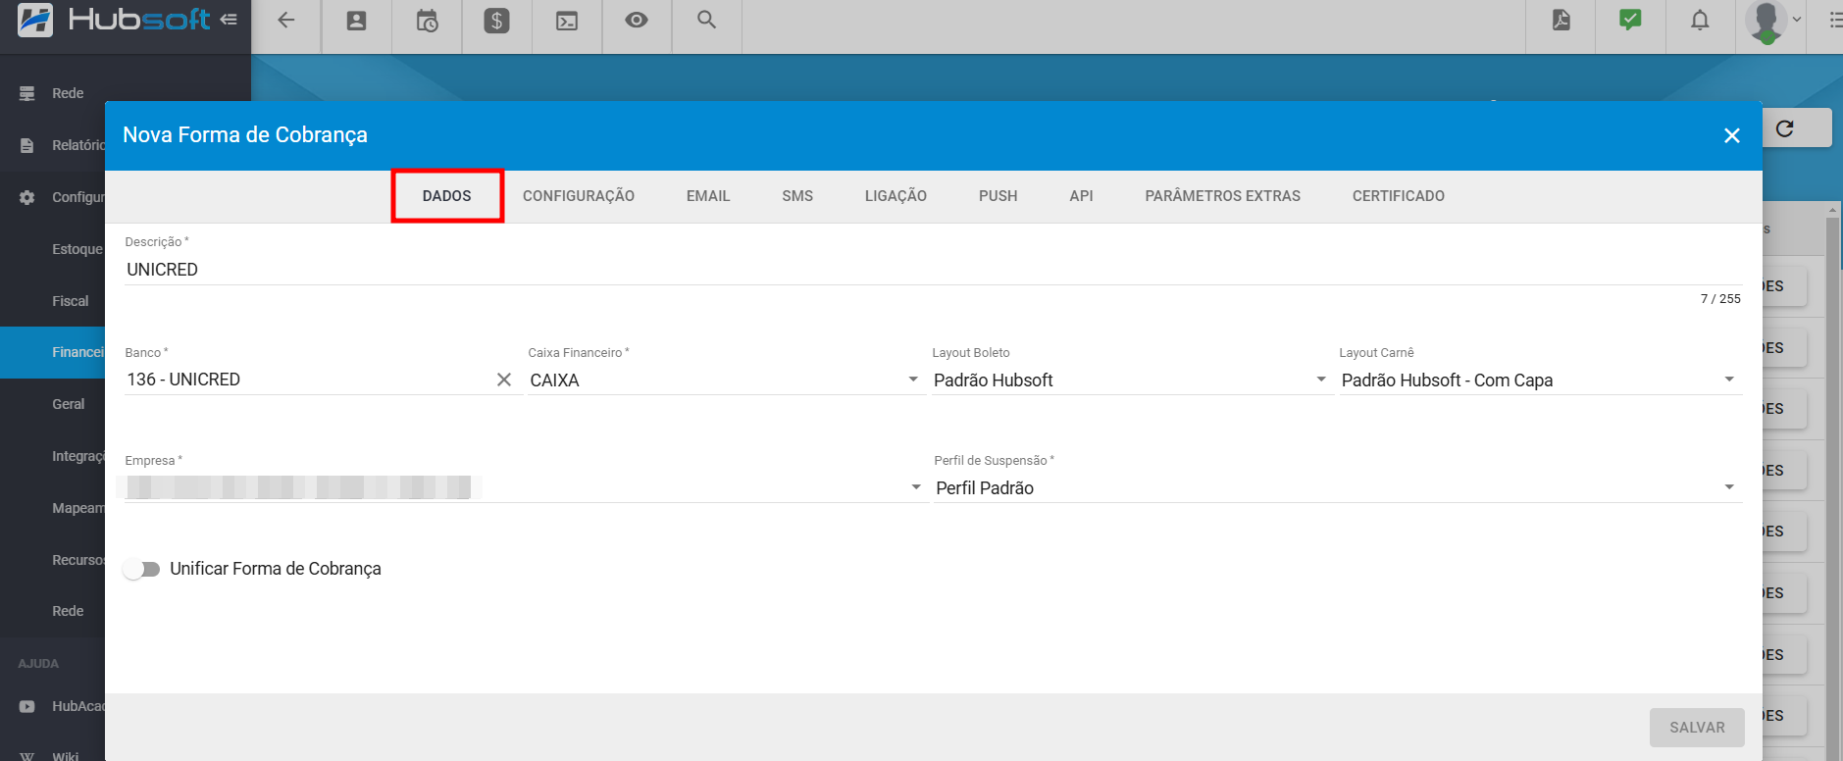This screenshot has height=761, width=1843.
Task: Click the list menu icon at top-right edge
Action: pos(1835,20)
